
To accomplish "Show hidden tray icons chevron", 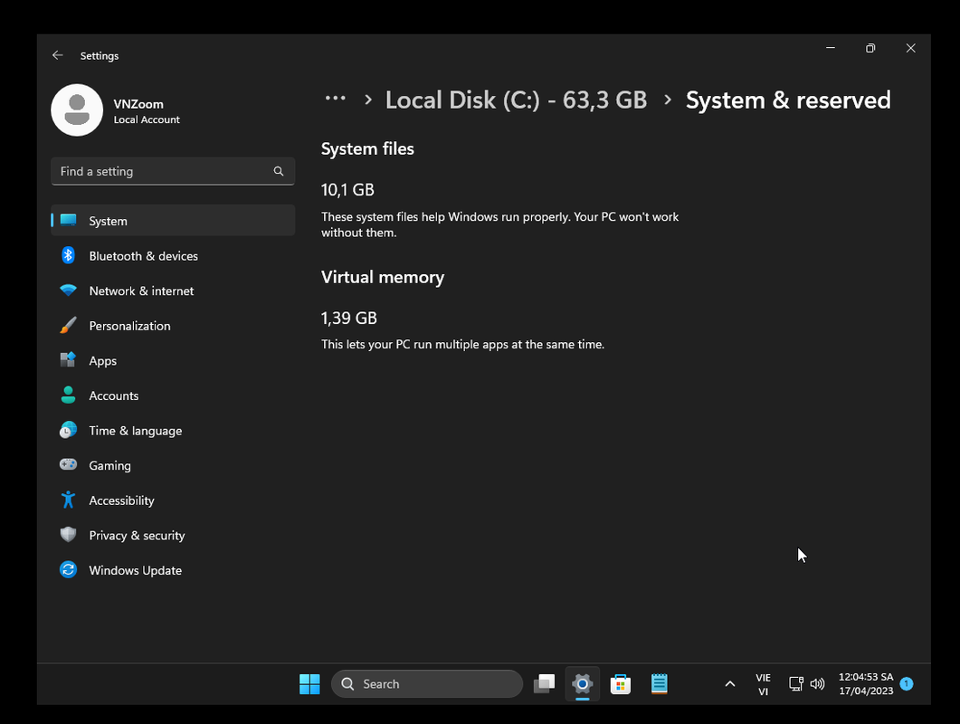I will pyautogui.click(x=730, y=683).
